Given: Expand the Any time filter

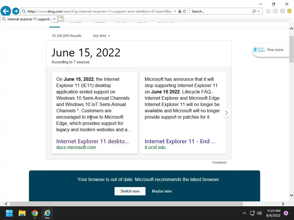Looking at the screenshot, I should click(101, 36).
